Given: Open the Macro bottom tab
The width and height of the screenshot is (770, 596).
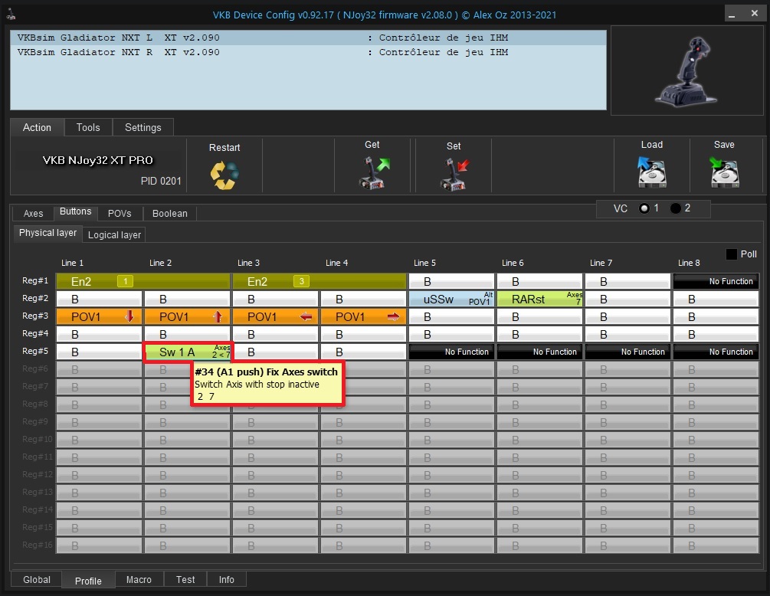Looking at the screenshot, I should tap(139, 579).
